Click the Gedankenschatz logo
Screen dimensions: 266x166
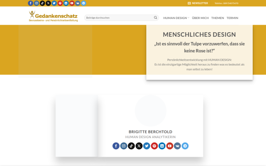coord(53,16)
